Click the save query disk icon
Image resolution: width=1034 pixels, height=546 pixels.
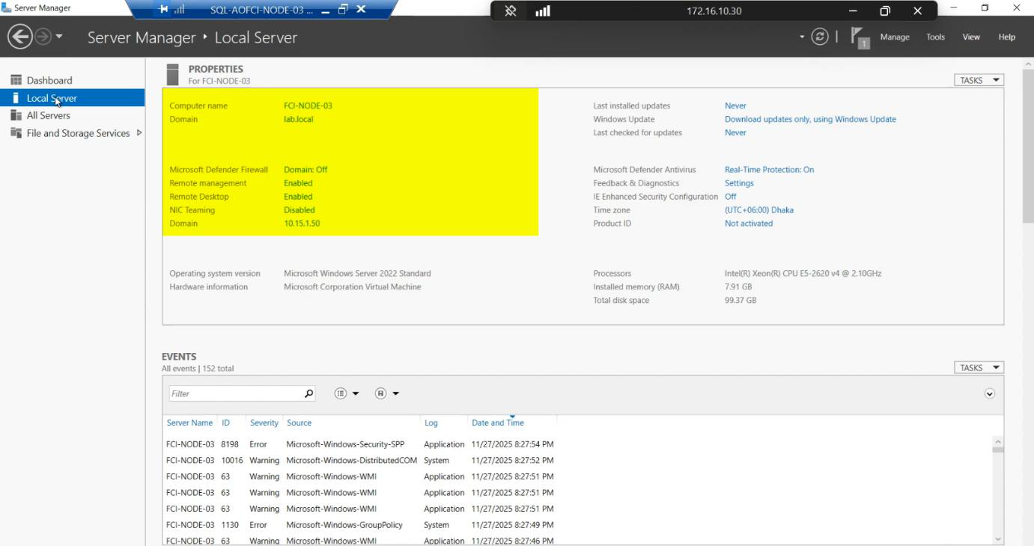coord(380,393)
